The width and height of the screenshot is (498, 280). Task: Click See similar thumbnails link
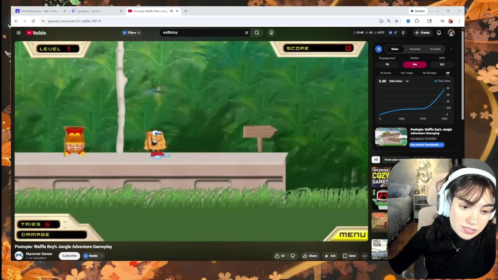pyautogui.click(x=426, y=145)
